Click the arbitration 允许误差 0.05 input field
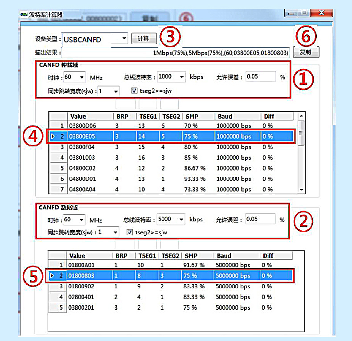 260,76
